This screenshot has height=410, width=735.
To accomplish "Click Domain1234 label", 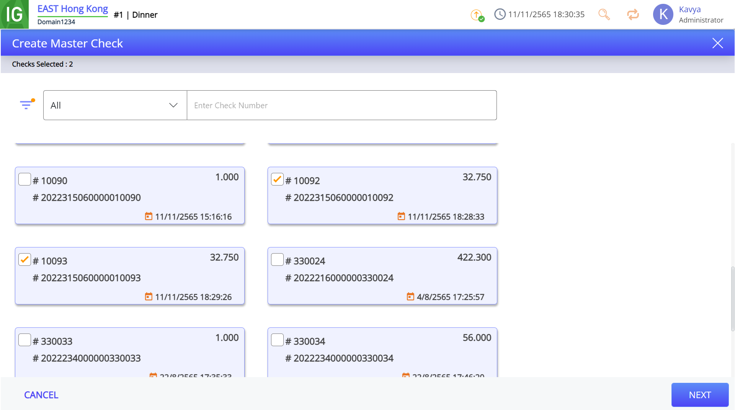I will 56,22.
